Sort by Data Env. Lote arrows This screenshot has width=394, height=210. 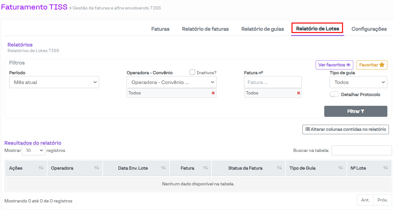[164, 168]
